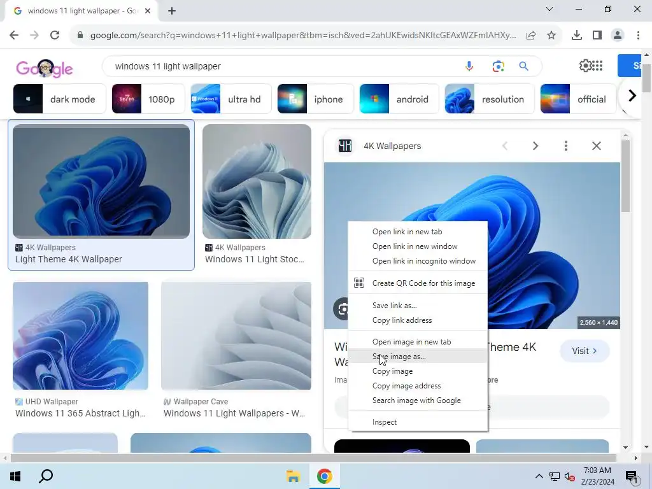Click the share page icon in address bar
652x489 pixels.
pyautogui.click(x=531, y=36)
